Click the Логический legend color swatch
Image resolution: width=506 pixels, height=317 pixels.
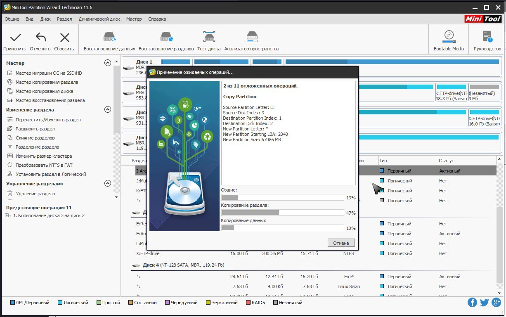pyautogui.click(x=61, y=303)
